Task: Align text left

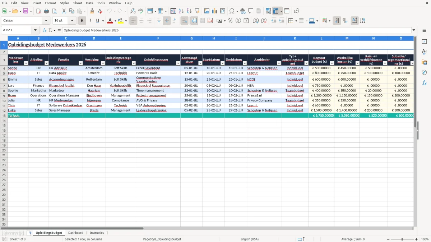Action: coord(134,21)
